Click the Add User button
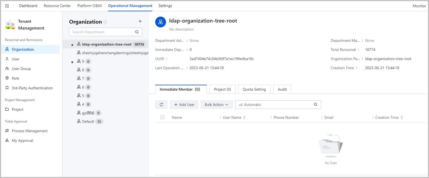The height and width of the screenshot is (178, 429). (x=184, y=105)
